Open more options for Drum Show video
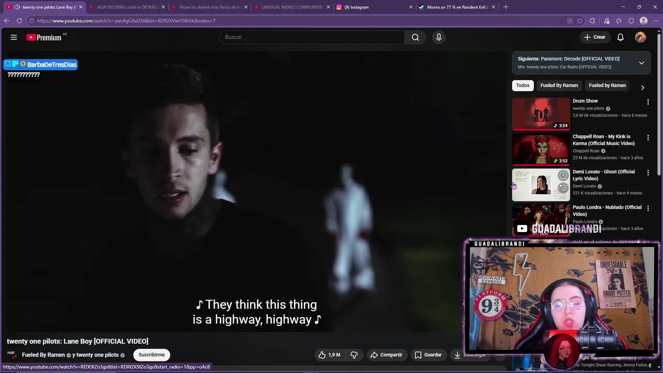The image size is (663, 373). (x=647, y=102)
